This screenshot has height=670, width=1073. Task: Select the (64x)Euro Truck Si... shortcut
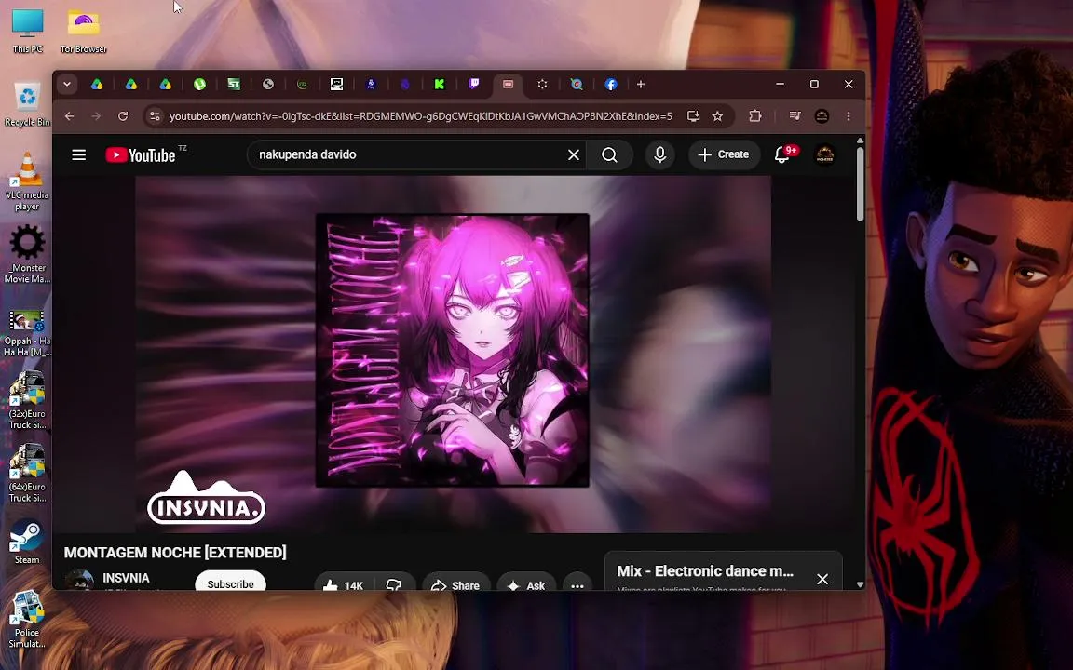coord(27,473)
